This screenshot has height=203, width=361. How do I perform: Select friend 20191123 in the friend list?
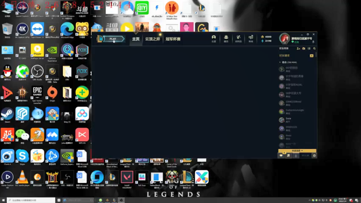point(296,128)
